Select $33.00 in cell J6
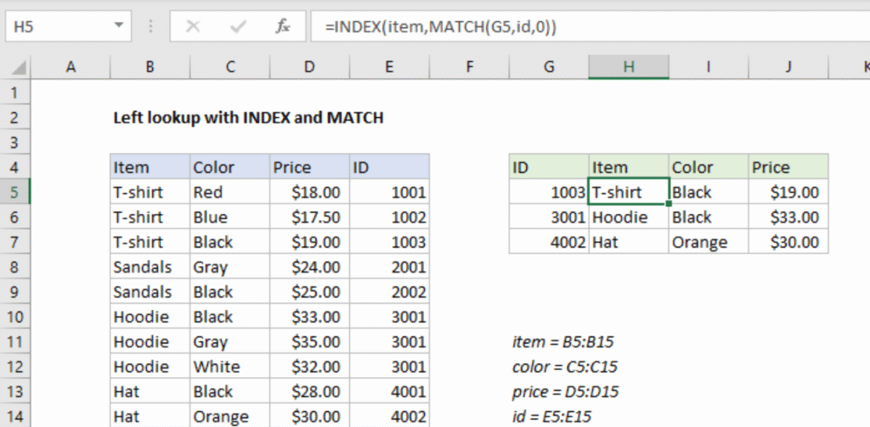This screenshot has height=427, width=870. [788, 216]
